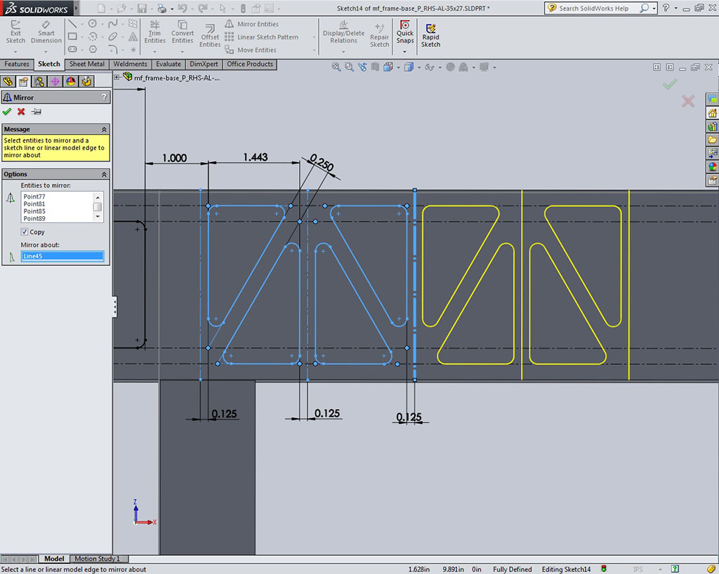Uncheck the Copy checkbox
719x574 pixels.
coord(25,232)
